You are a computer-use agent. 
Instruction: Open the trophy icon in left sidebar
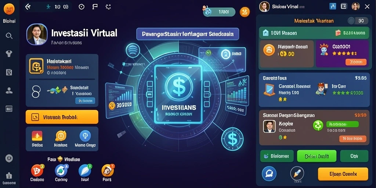pos(9,54)
